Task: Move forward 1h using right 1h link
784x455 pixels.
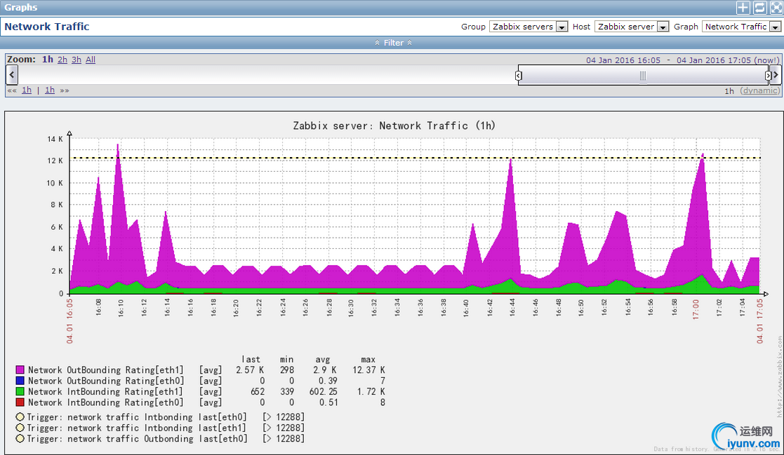Action: [50, 90]
